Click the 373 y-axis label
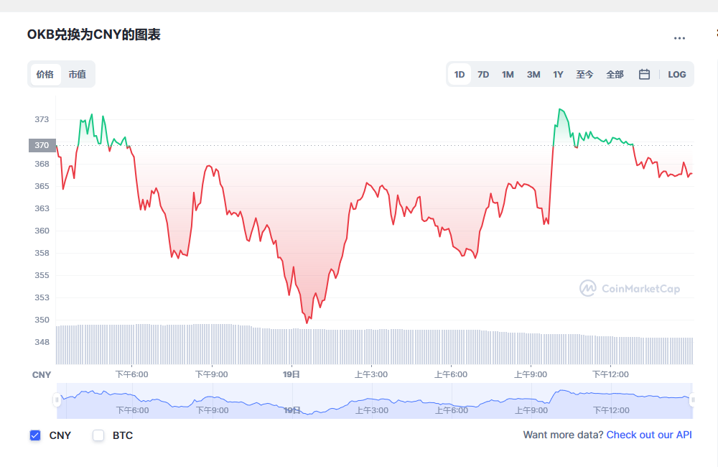The width and height of the screenshot is (718, 467). (x=42, y=119)
